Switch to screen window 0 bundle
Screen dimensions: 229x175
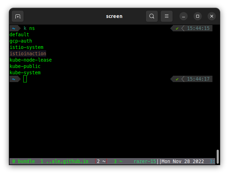[23, 162]
